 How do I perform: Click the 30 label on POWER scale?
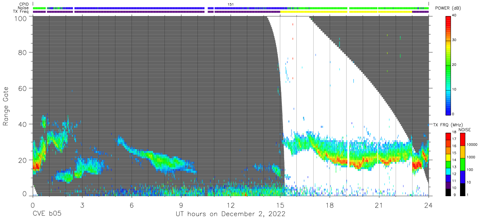(x=455, y=40)
